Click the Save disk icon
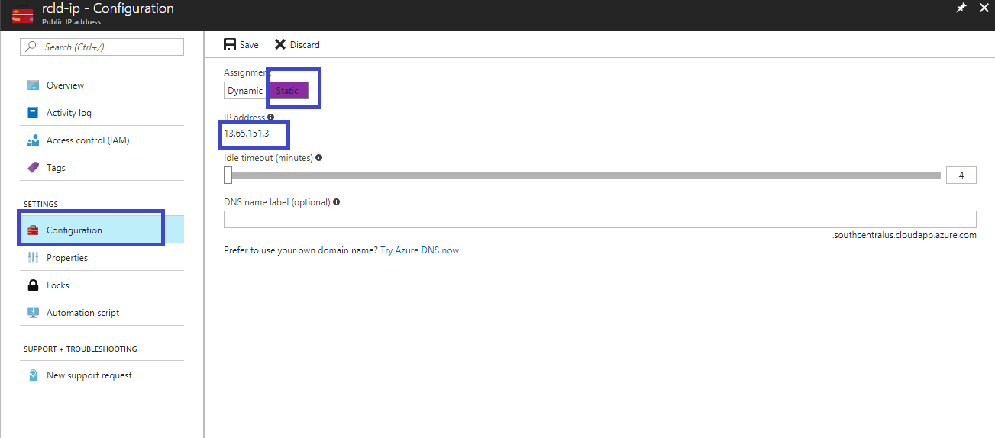The width and height of the screenshot is (995, 438). (230, 45)
